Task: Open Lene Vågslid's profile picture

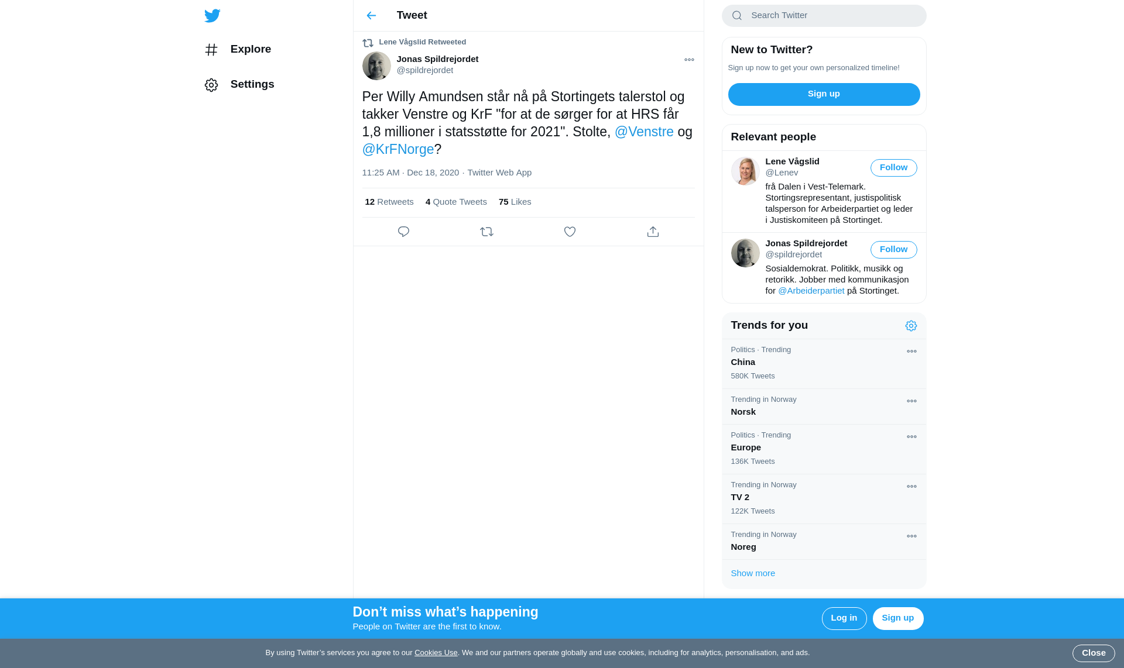Action: pos(745,171)
